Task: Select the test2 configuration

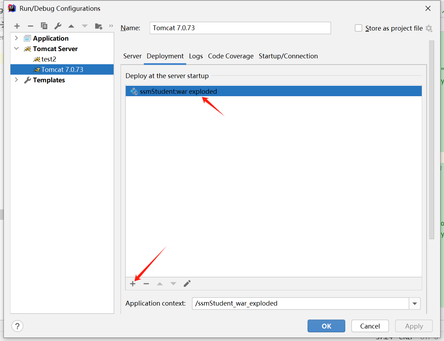Action: [49, 59]
